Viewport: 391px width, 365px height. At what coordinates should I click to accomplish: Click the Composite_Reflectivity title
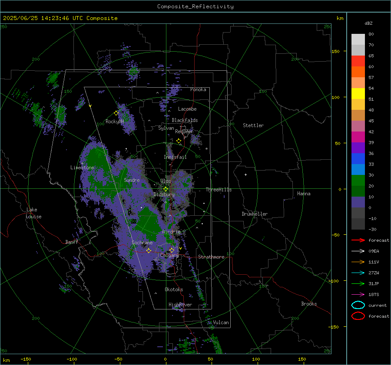(x=195, y=7)
